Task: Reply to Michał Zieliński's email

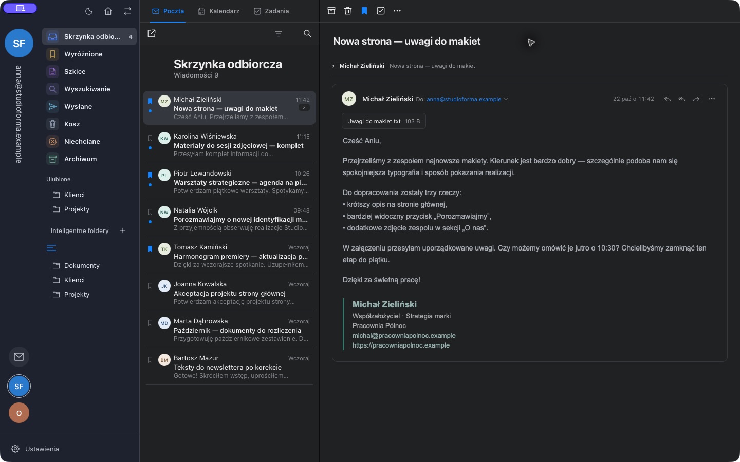Action: click(x=667, y=99)
